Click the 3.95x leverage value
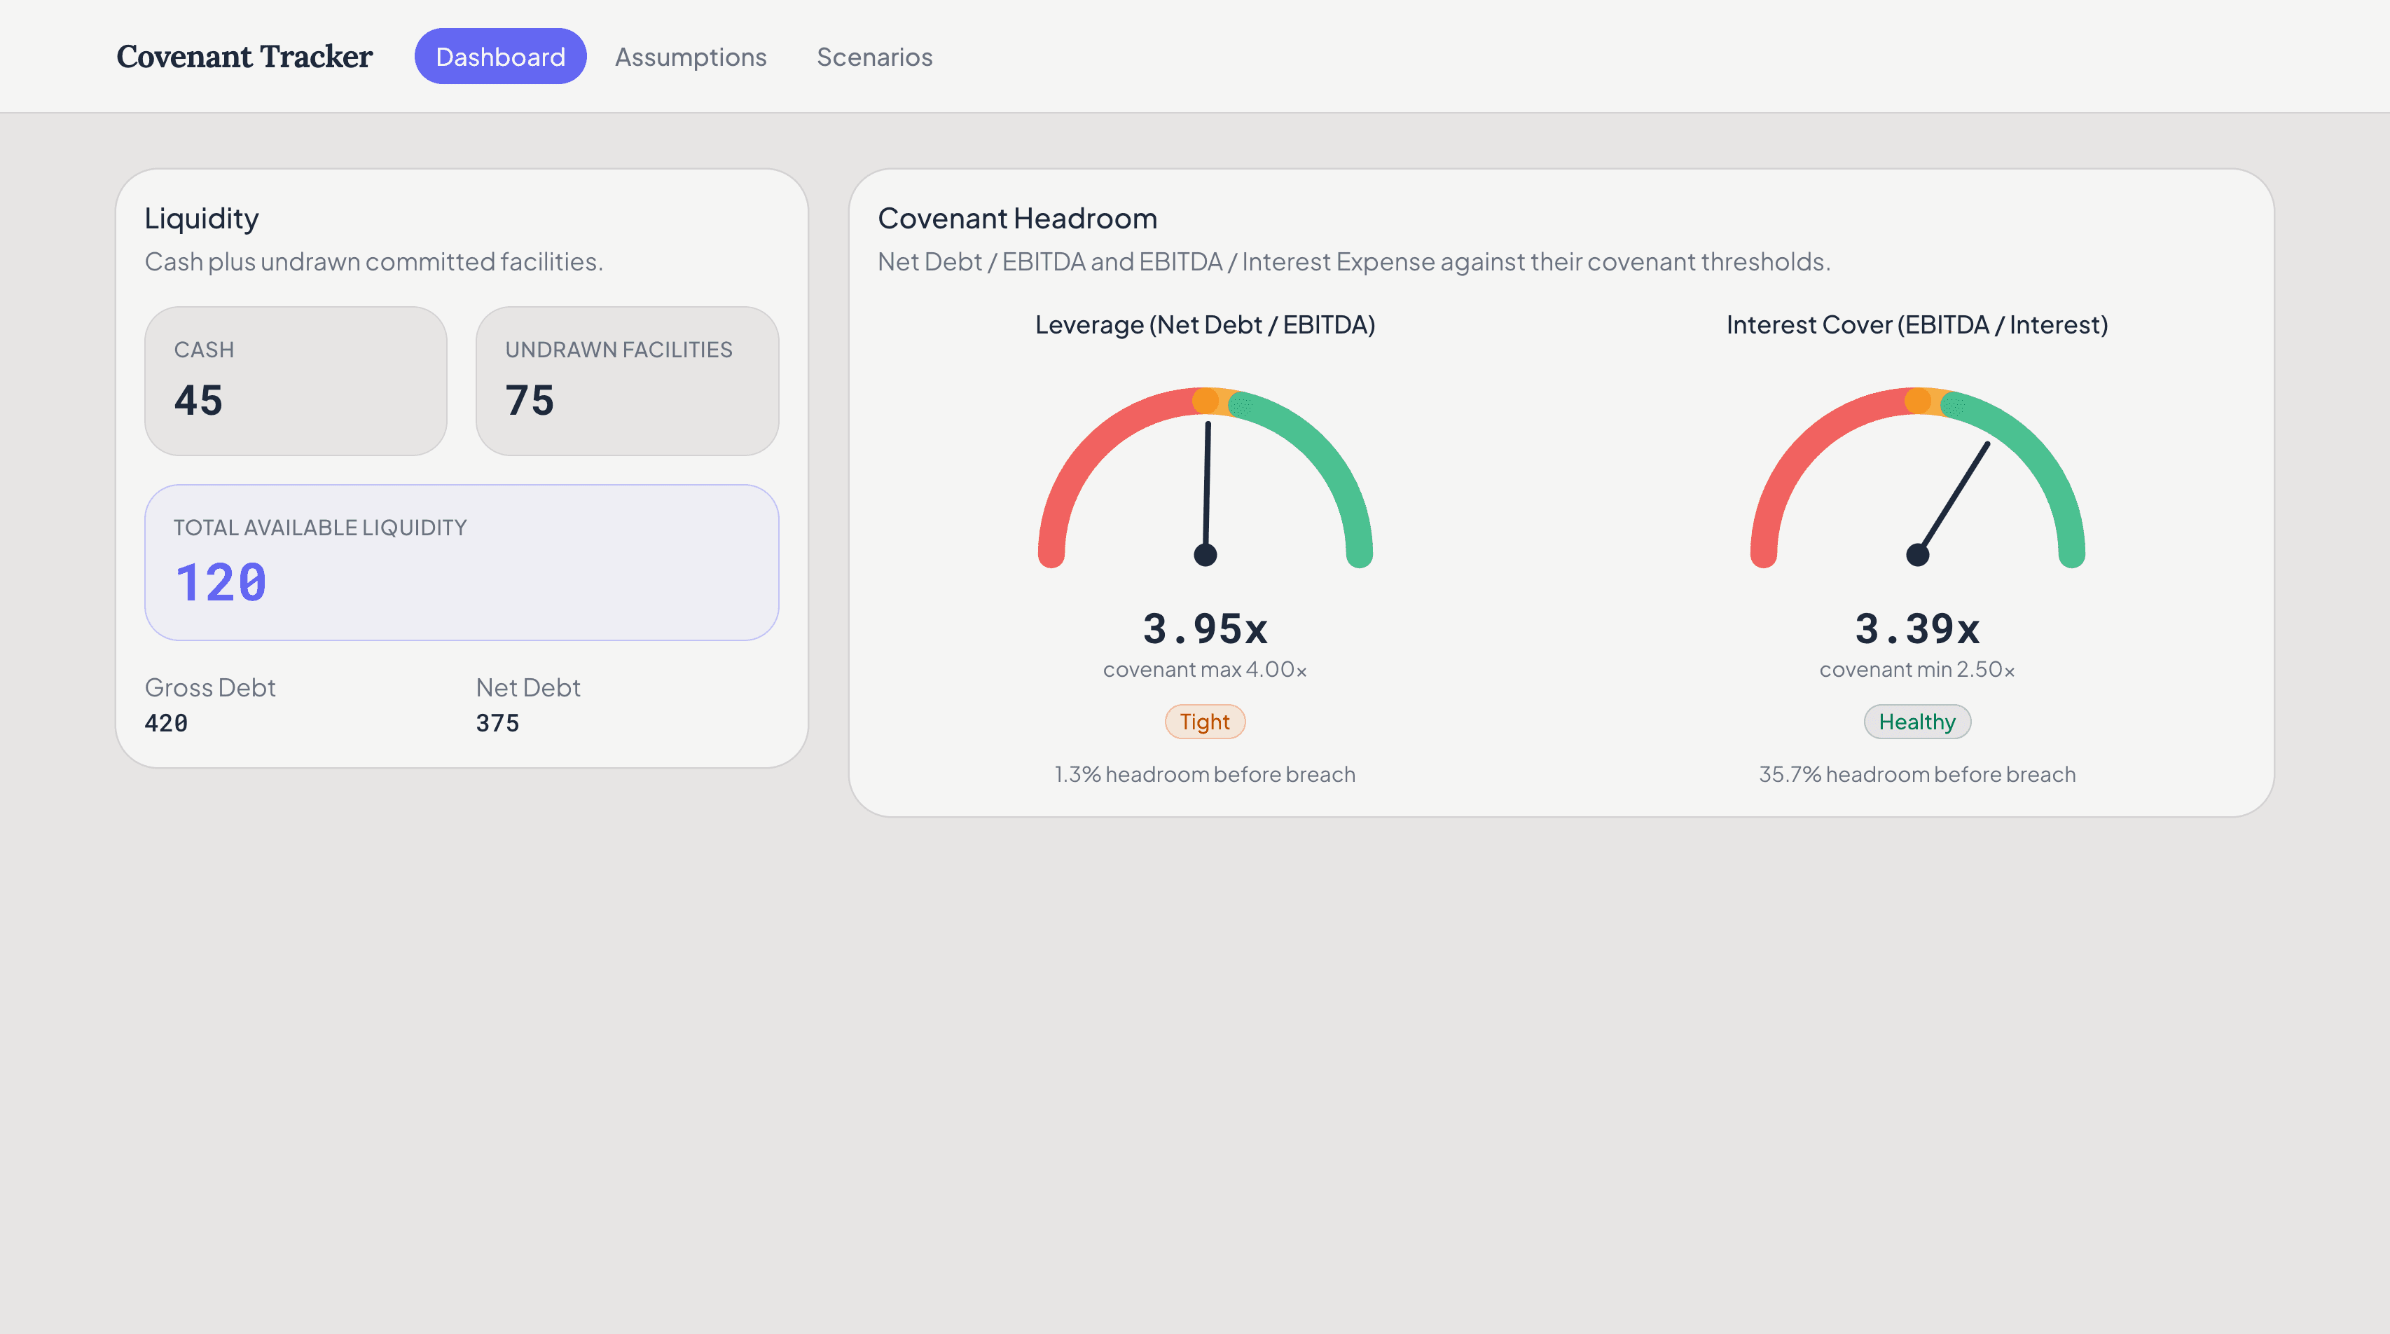The image size is (2390, 1334). (x=1206, y=628)
